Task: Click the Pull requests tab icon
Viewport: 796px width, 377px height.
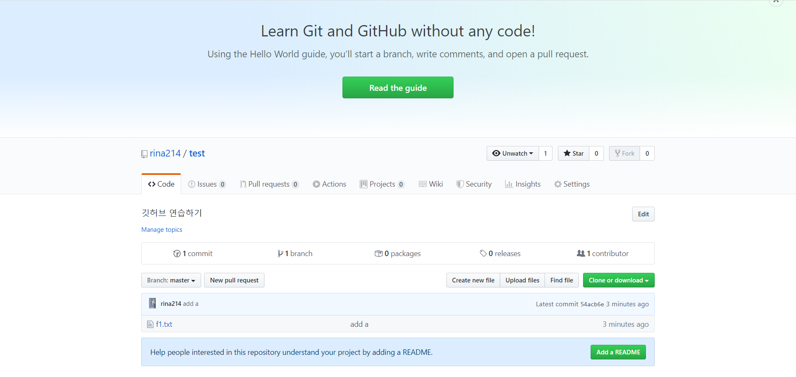Action: 243,184
